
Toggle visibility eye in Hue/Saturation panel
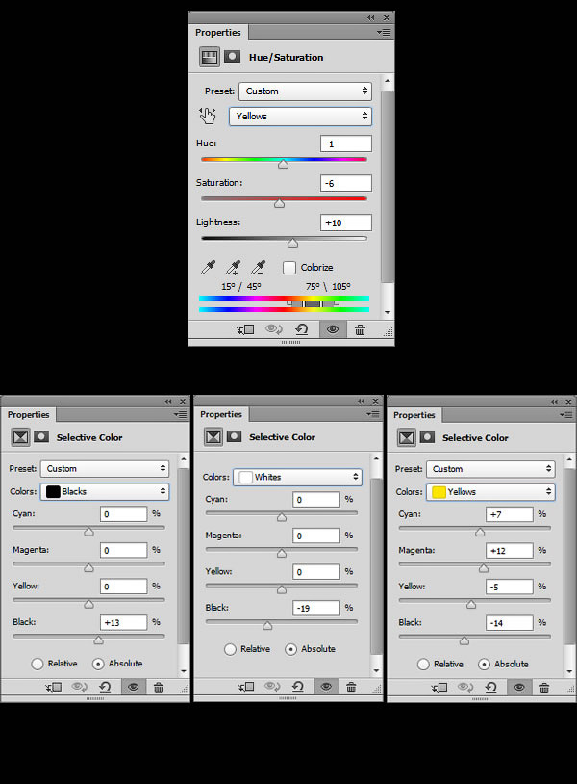pos(333,329)
